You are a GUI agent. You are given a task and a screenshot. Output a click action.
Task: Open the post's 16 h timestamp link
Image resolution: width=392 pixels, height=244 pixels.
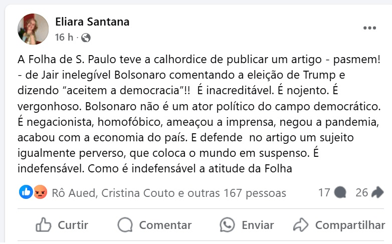(x=64, y=38)
